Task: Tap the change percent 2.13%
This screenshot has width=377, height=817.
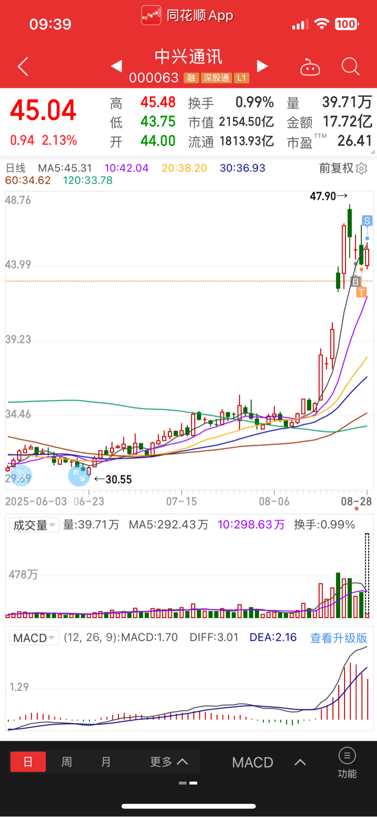Action: point(59,141)
